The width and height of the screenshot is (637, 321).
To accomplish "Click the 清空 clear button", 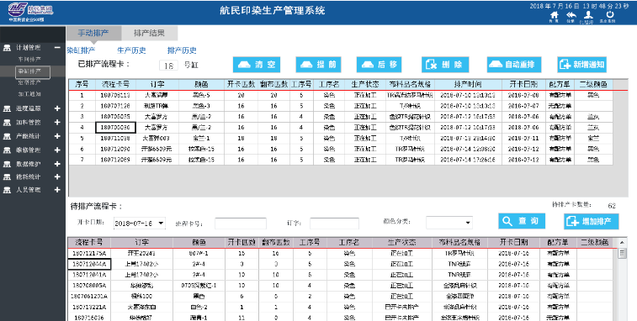I will click(x=257, y=65).
